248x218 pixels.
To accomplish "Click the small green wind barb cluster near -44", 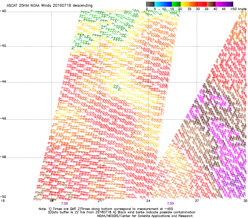I will (117, 88).
